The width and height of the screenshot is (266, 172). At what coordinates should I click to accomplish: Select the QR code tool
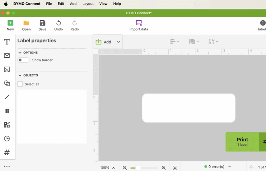coord(7,125)
